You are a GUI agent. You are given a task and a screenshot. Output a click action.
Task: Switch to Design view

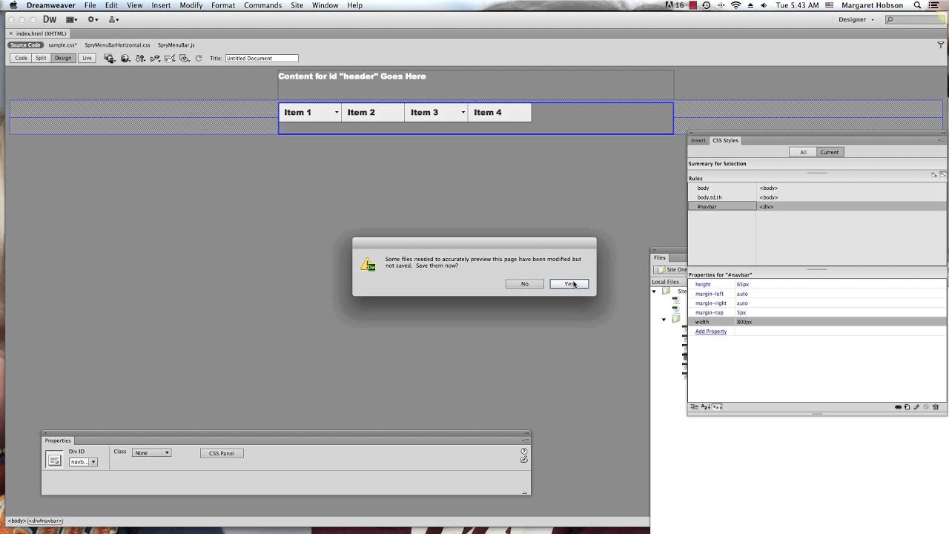click(62, 58)
